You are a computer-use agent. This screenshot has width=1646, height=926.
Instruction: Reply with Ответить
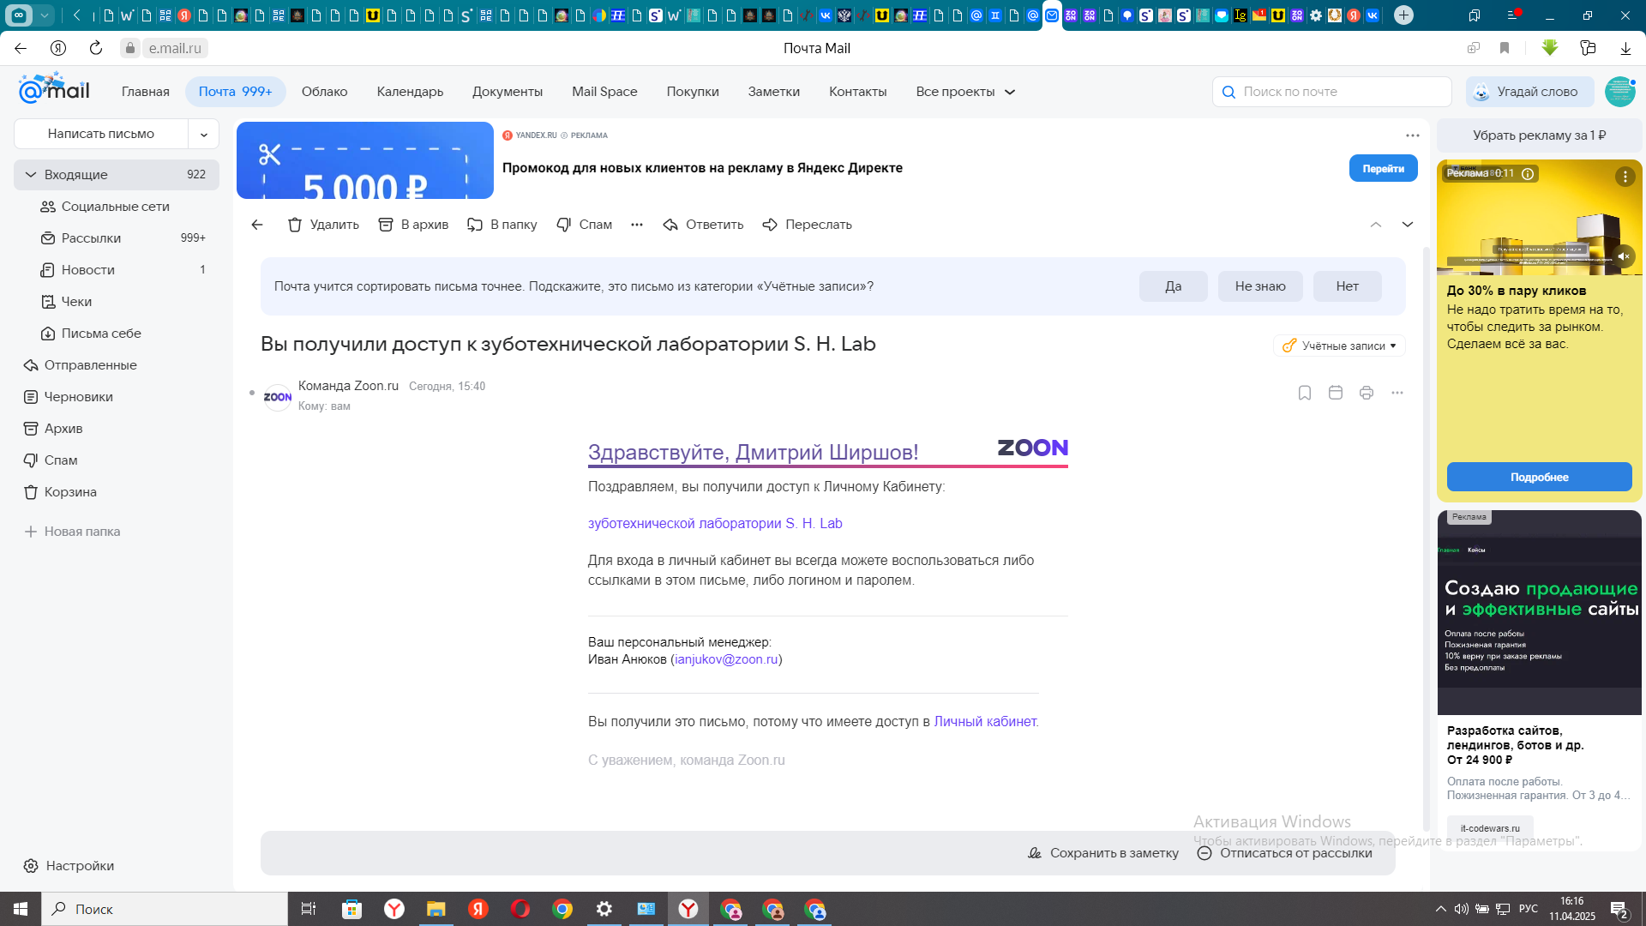pos(703,225)
